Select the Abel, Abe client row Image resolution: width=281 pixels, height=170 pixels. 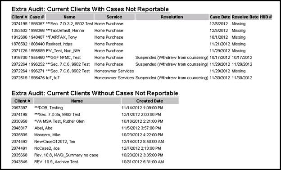coord(43,128)
